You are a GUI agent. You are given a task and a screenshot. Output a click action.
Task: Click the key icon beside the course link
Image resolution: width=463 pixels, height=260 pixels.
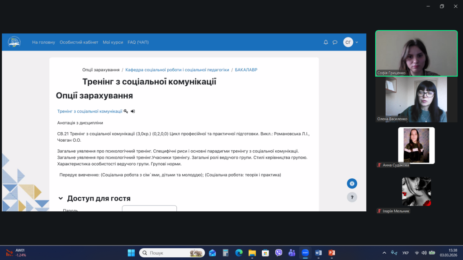click(x=126, y=111)
